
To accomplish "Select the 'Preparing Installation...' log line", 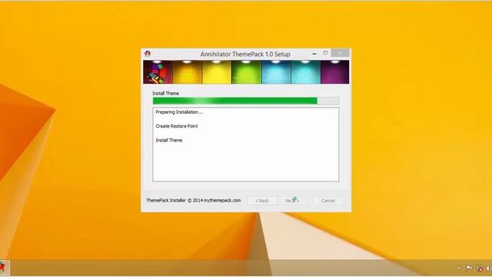I will (179, 112).
